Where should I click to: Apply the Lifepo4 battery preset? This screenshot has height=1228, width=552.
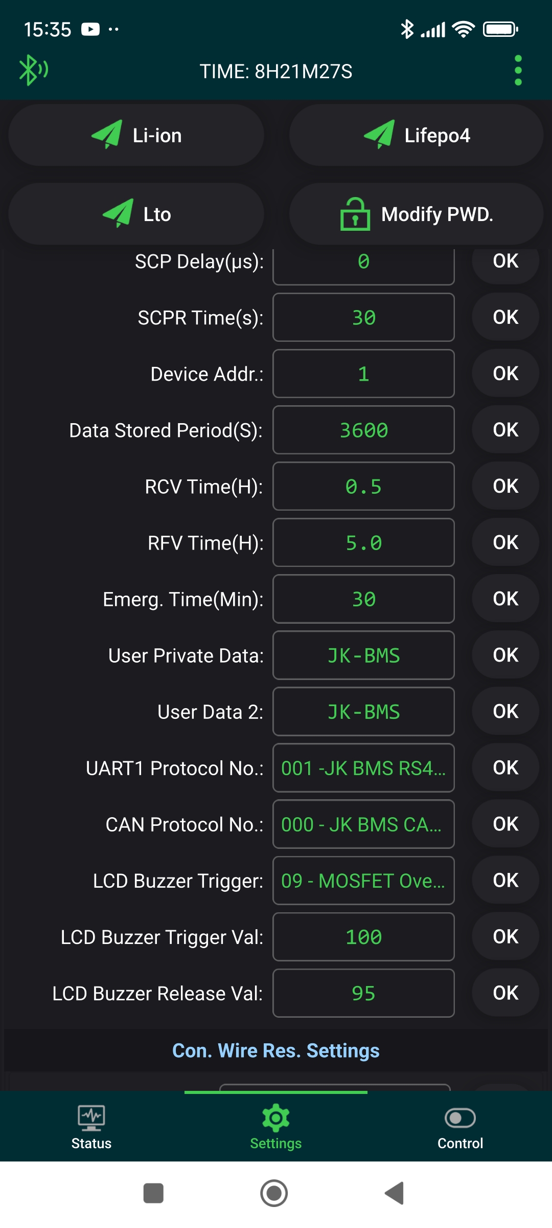pos(416,136)
